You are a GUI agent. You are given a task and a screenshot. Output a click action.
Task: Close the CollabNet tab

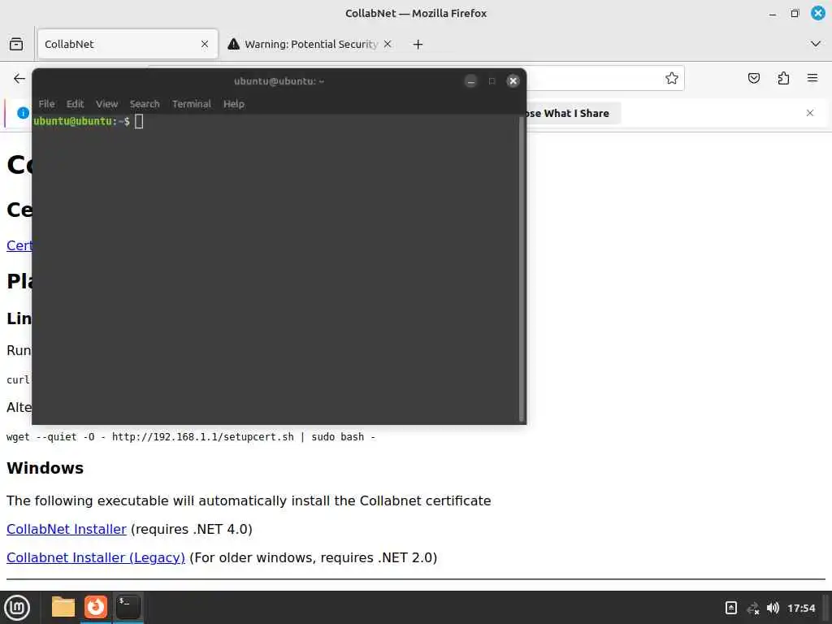205,44
